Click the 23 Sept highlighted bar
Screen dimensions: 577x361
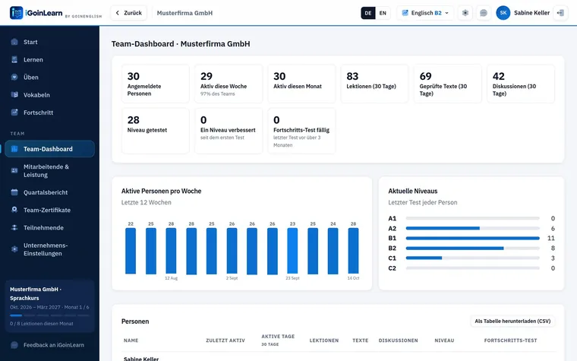(x=292, y=251)
